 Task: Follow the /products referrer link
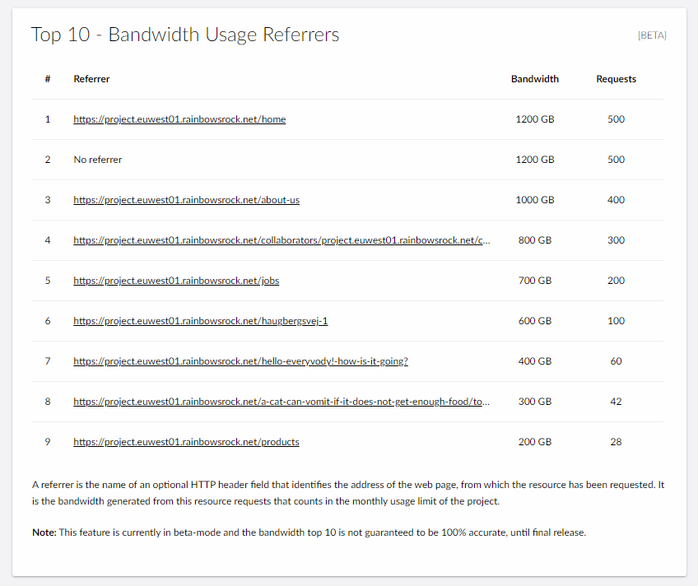click(x=186, y=442)
